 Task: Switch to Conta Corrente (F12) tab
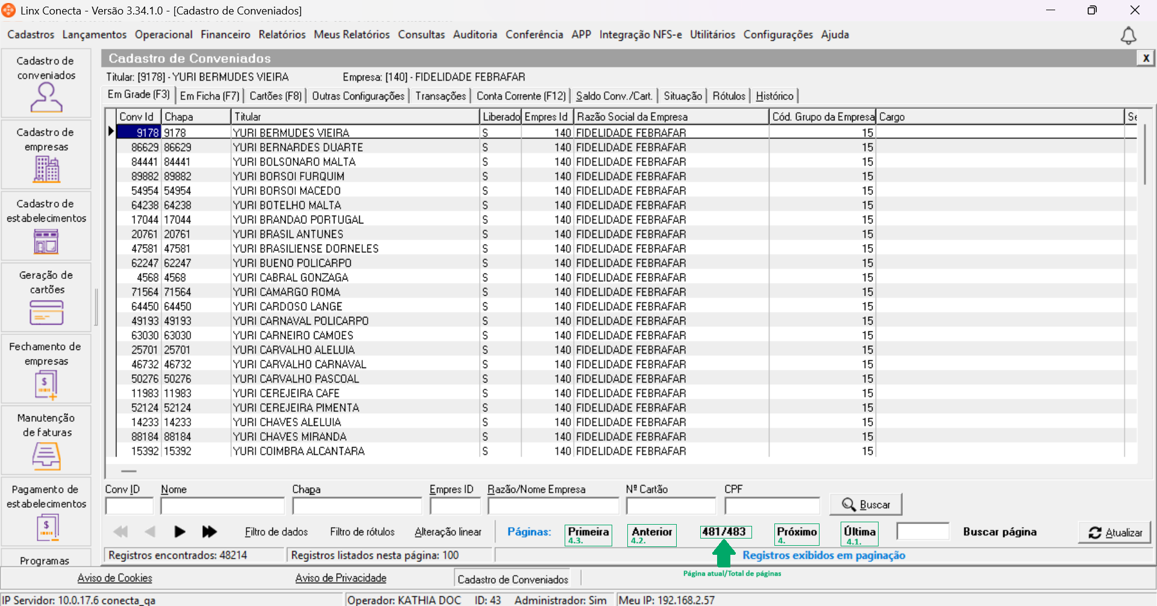coord(521,96)
